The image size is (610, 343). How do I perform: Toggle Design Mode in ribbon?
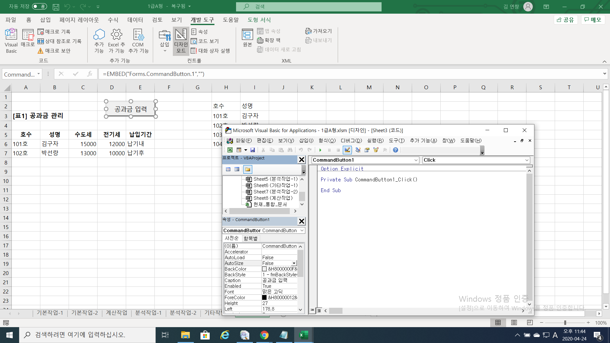click(181, 41)
